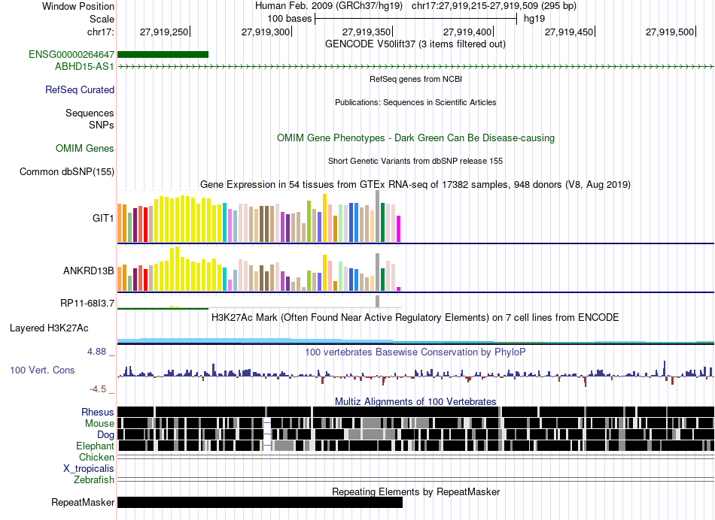
Task: Click the gray bar in RP11-68I3.7 chart
Action: [378, 301]
